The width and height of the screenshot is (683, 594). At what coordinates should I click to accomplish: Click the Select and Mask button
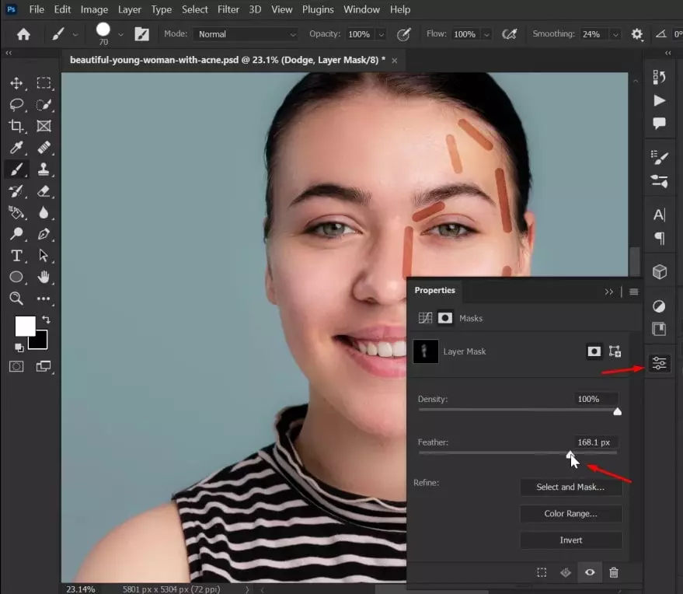tap(570, 487)
